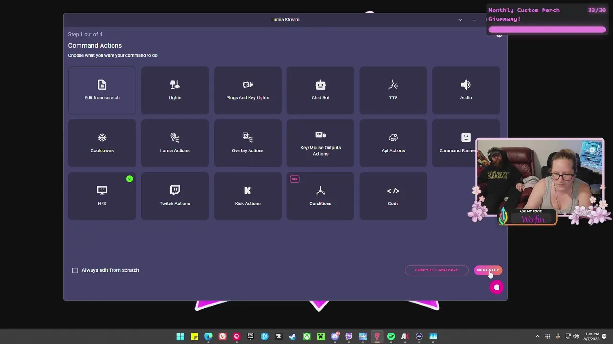Viewport: 613px width, 344px height.
Task: Choose the Audio action tile
Action: [x=466, y=90]
